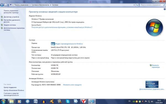Viewport: 166px width, 104px height.
Task: Click "Индекс производительности Windows" link
Action: click(x=69, y=44)
